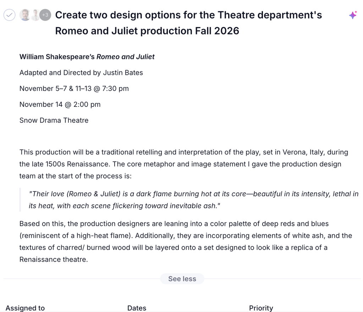Click 'Romeo and Juliet production Fall 2026' title line

pyautogui.click(x=147, y=31)
